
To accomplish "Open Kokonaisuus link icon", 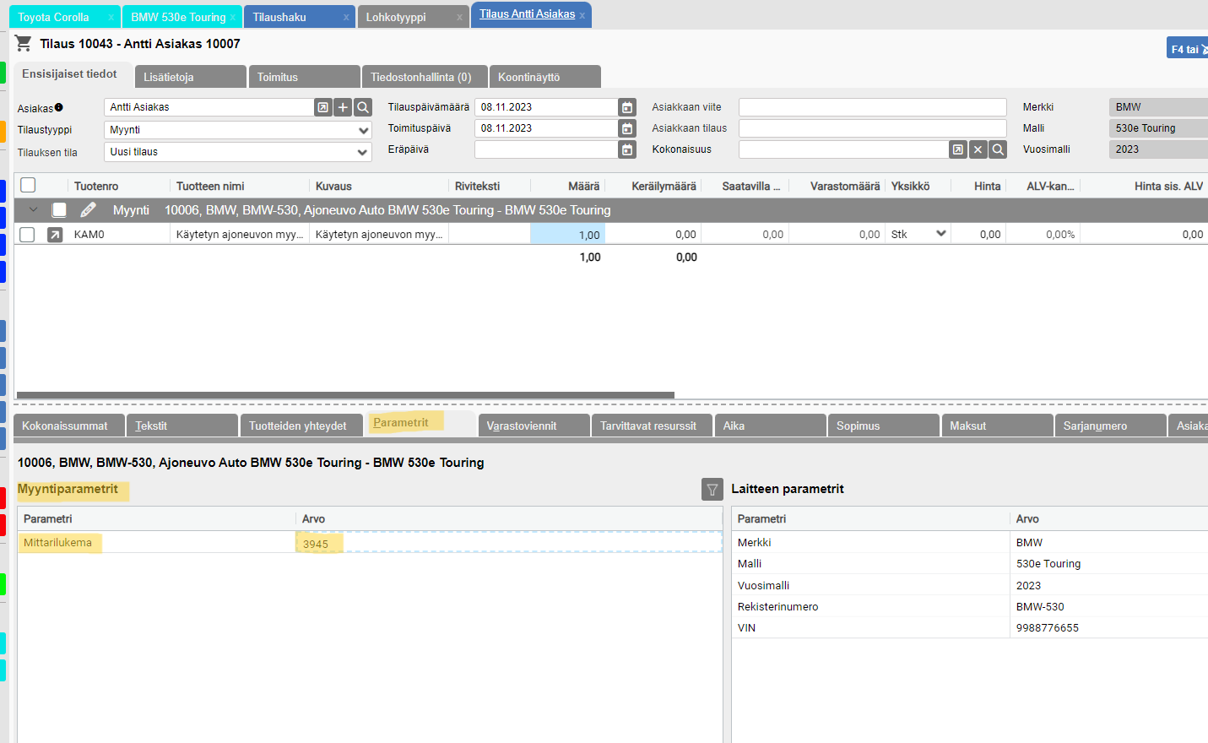I will click(958, 149).
